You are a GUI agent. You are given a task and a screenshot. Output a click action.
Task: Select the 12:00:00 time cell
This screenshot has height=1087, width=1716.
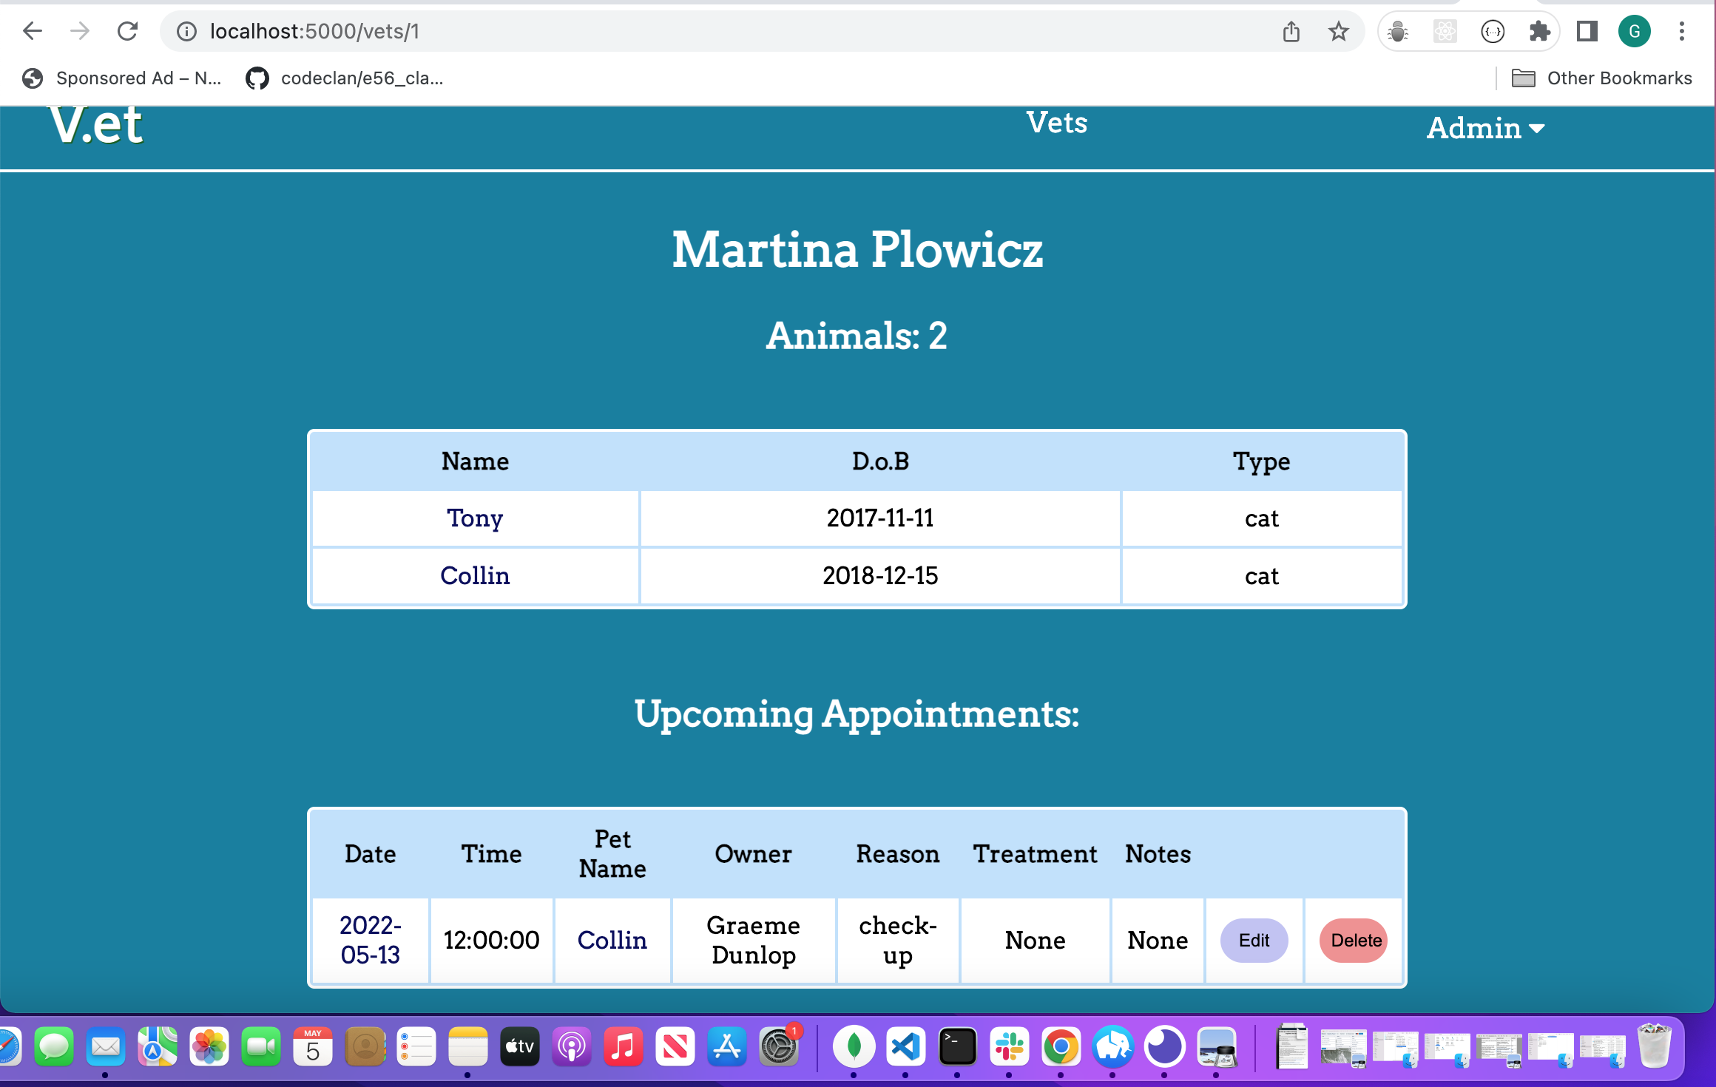point(491,940)
